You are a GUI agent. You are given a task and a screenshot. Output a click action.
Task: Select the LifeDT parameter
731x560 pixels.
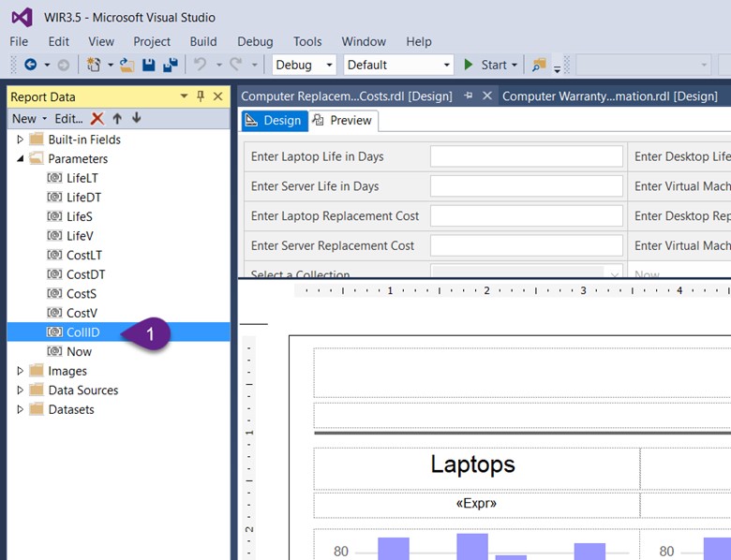[84, 198]
